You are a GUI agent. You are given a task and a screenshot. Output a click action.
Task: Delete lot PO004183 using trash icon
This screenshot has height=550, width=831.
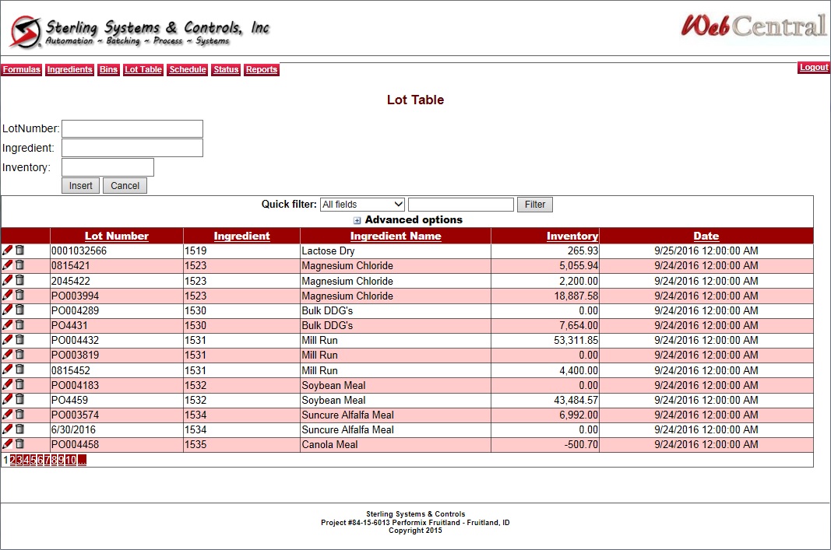(x=19, y=384)
